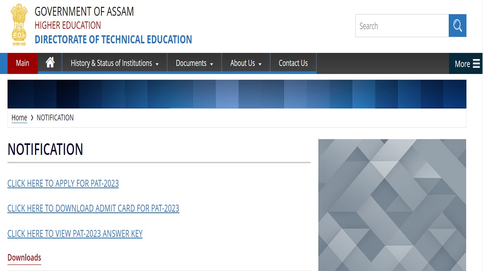Viewport: 483px width, 271px height.
Task: Click the dropdown arrow beside About Us
Action: point(260,63)
